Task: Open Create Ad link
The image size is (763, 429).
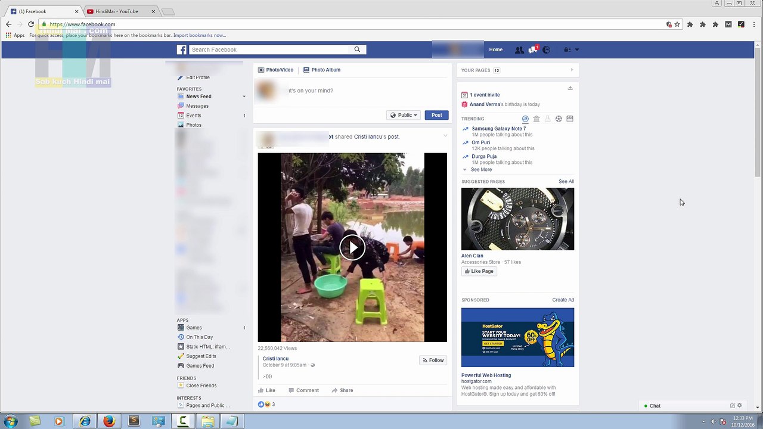Action: pyautogui.click(x=563, y=300)
